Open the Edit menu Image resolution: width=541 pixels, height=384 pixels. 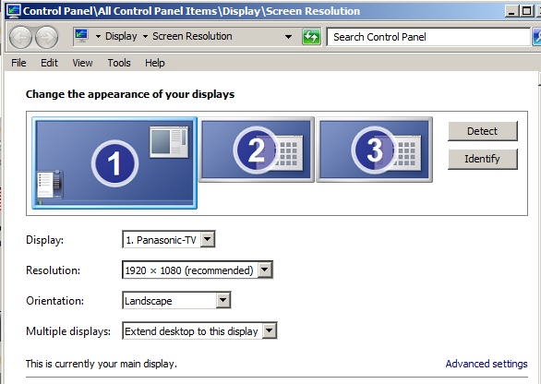[49, 63]
